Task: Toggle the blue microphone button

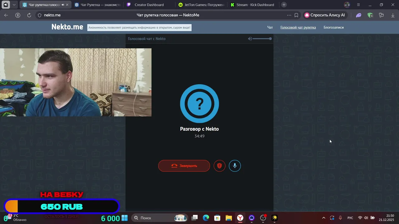Action: click(x=235, y=166)
